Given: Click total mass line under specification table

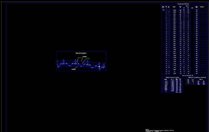Looking at the screenshot, I should (188, 75).
